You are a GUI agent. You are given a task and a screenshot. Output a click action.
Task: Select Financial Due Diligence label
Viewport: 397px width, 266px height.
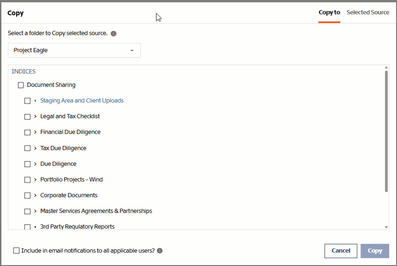70,132
